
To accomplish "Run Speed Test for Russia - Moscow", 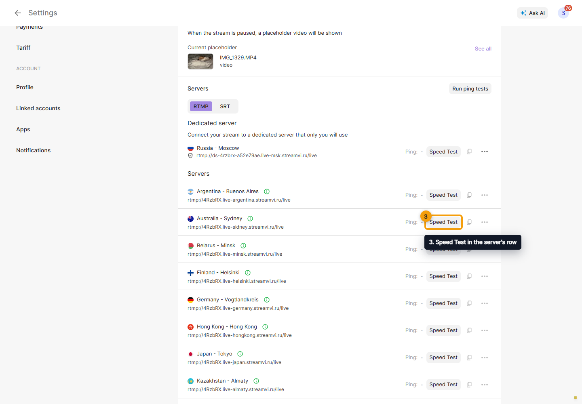I will [x=443, y=151].
